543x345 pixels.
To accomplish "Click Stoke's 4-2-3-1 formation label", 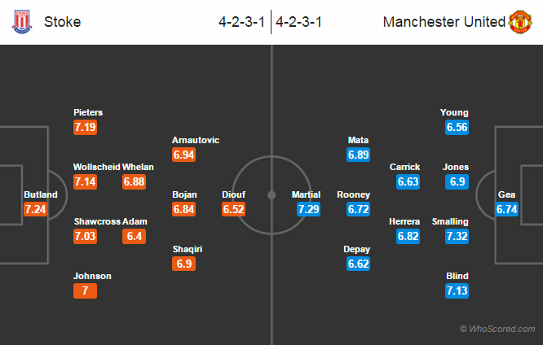I will (242, 22).
